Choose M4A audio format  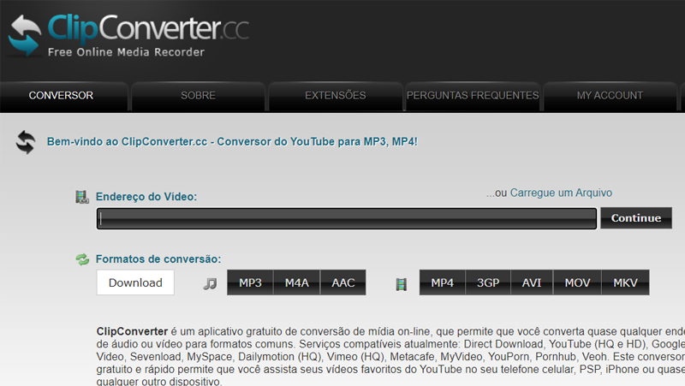click(x=297, y=282)
